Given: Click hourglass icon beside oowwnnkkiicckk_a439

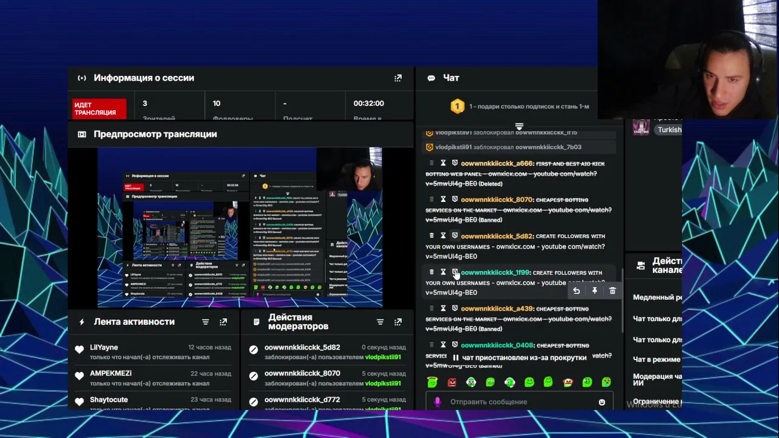Looking at the screenshot, I should [x=443, y=308].
